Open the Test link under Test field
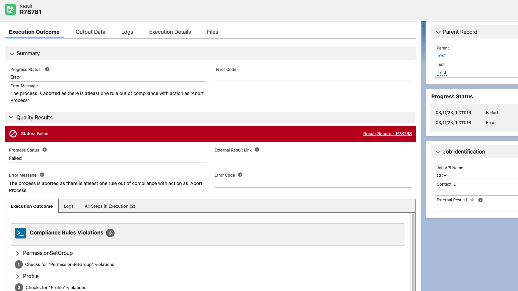 click(442, 73)
